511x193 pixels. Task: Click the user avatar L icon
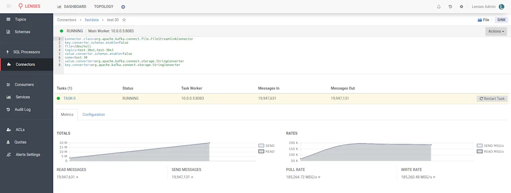pos(502,7)
